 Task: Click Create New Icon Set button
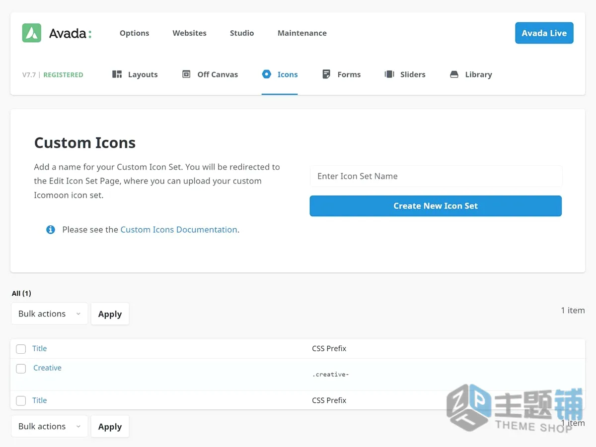(436, 206)
